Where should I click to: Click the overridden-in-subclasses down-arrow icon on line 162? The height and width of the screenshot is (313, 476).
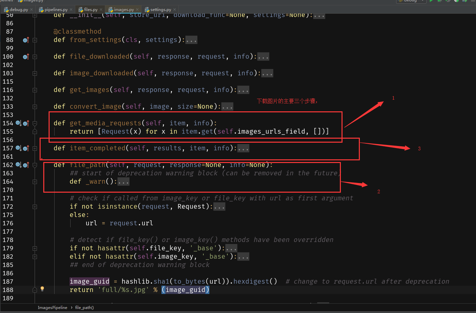[x=19, y=165]
